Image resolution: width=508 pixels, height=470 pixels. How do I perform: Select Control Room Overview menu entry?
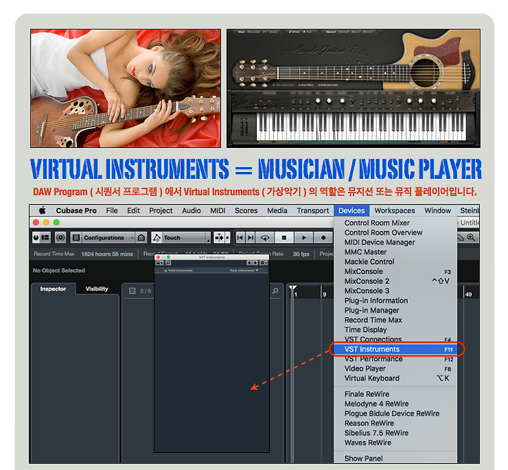point(395,233)
